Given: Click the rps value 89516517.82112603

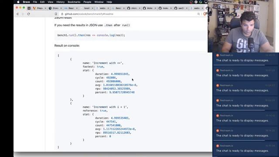Looking at the screenshot, I should click(x=116, y=133).
